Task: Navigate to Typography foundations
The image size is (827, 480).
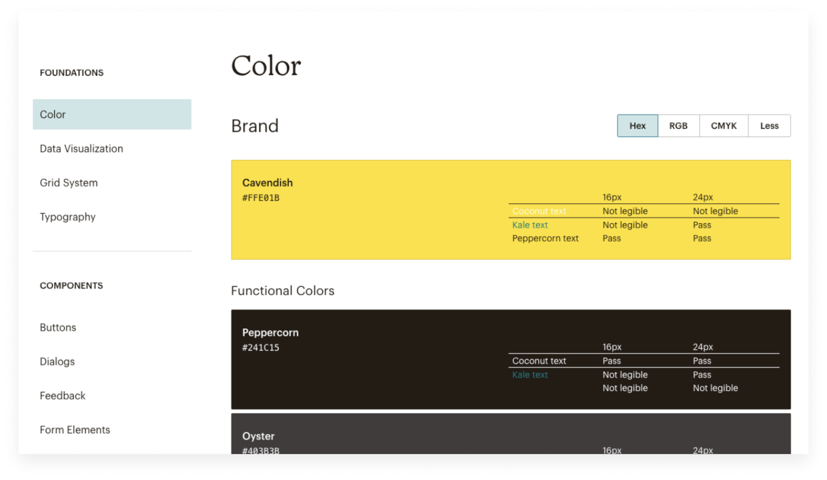Action: (x=67, y=217)
